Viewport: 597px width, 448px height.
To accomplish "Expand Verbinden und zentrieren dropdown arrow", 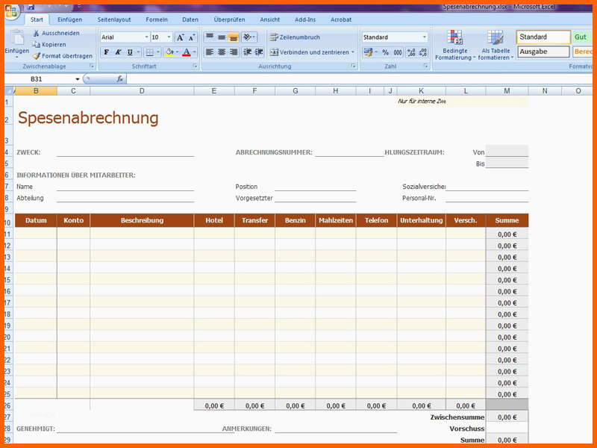I will 352,52.
